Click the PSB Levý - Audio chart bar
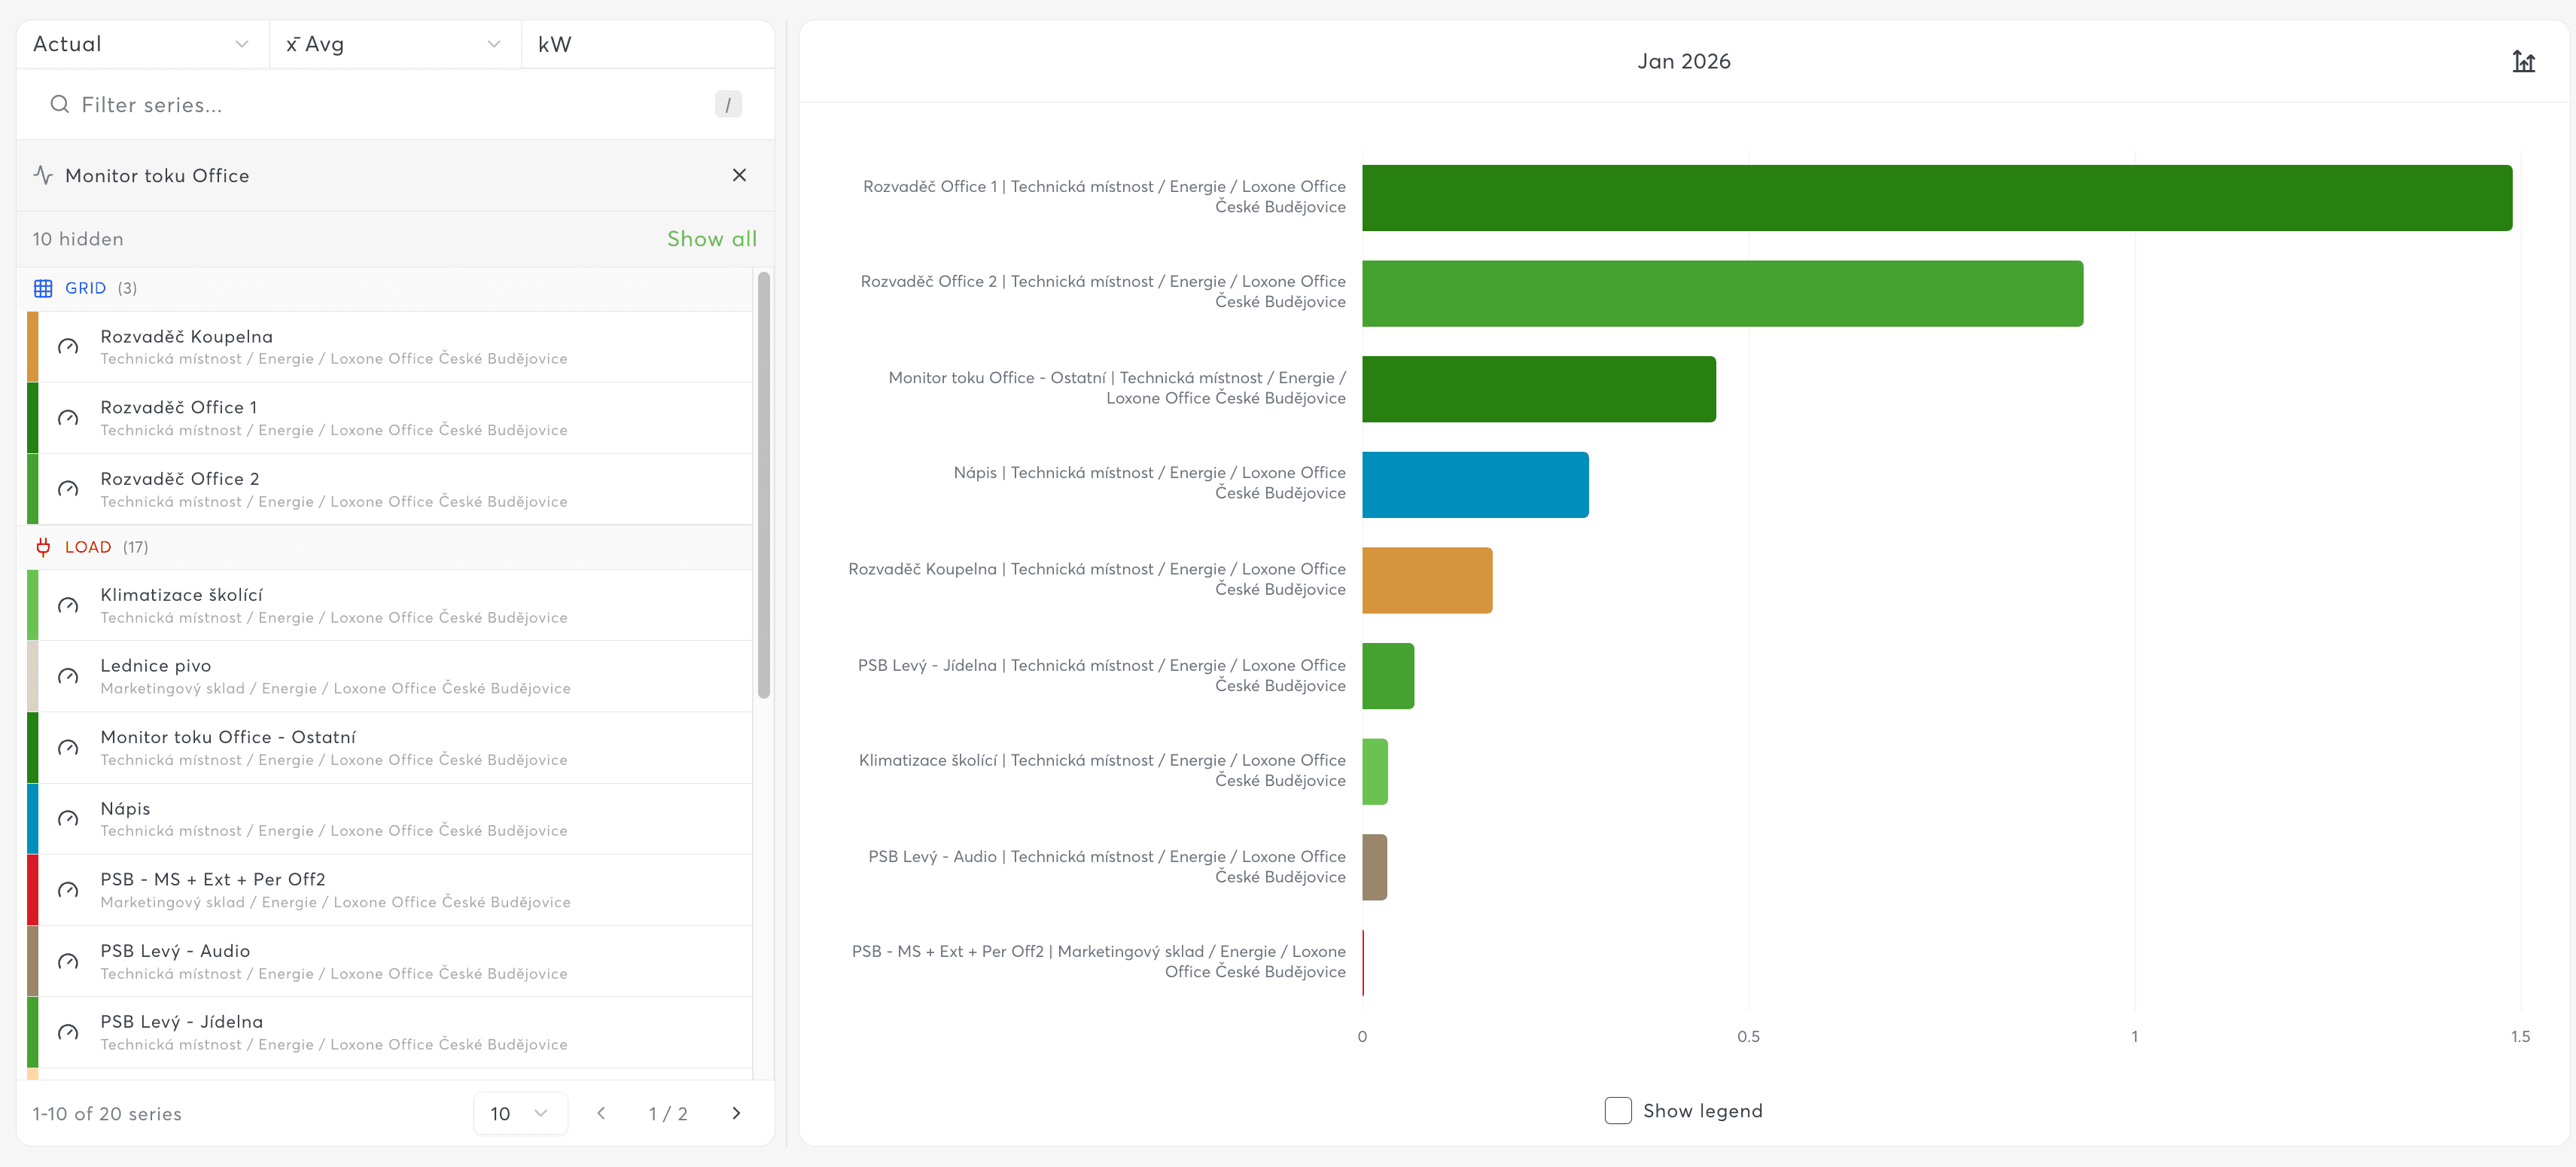Image resolution: width=2576 pixels, height=1167 pixels. [x=1374, y=867]
